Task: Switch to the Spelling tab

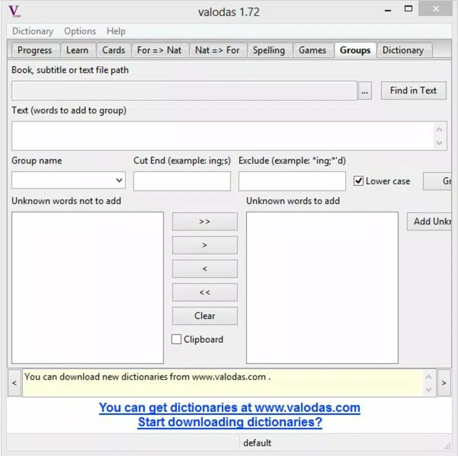Action: (x=269, y=50)
